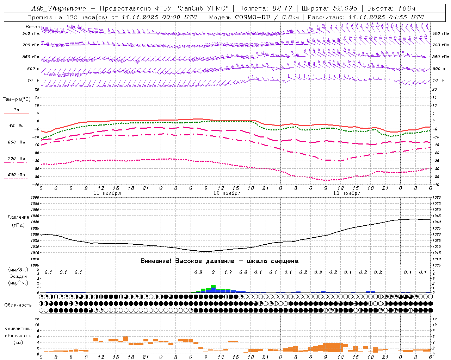
Task: Click the station name Alk_Shipunovo in header
Action: coord(58,8)
